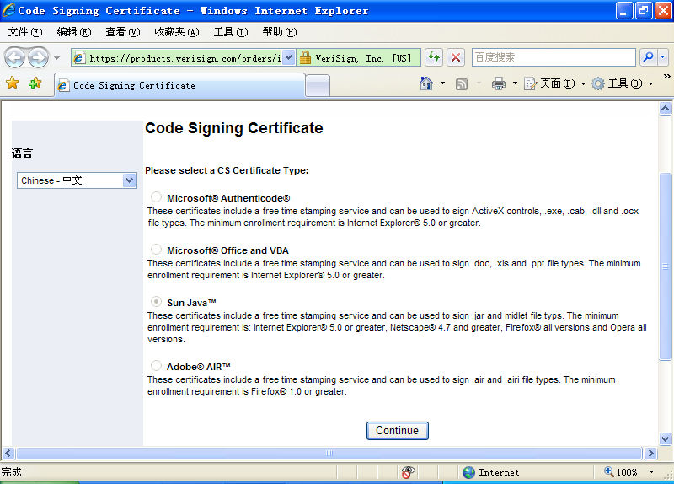View VeriSign security lock certificate info
Screen dimensions: 674x484
click(359, 57)
